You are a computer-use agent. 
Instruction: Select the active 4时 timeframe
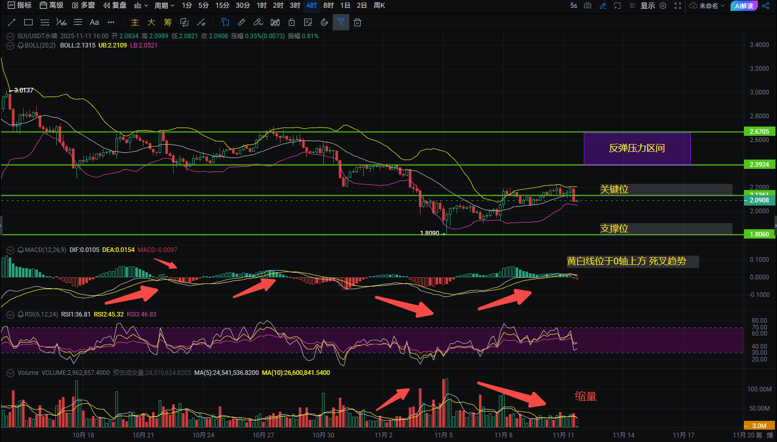[x=312, y=5]
